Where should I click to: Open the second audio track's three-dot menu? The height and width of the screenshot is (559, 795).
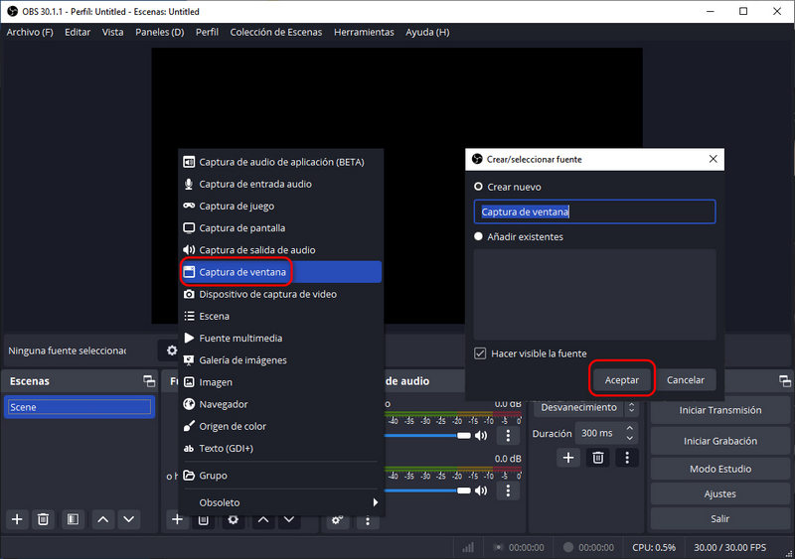(509, 489)
